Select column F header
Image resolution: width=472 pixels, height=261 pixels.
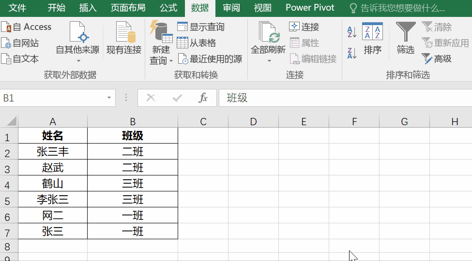tap(354, 121)
